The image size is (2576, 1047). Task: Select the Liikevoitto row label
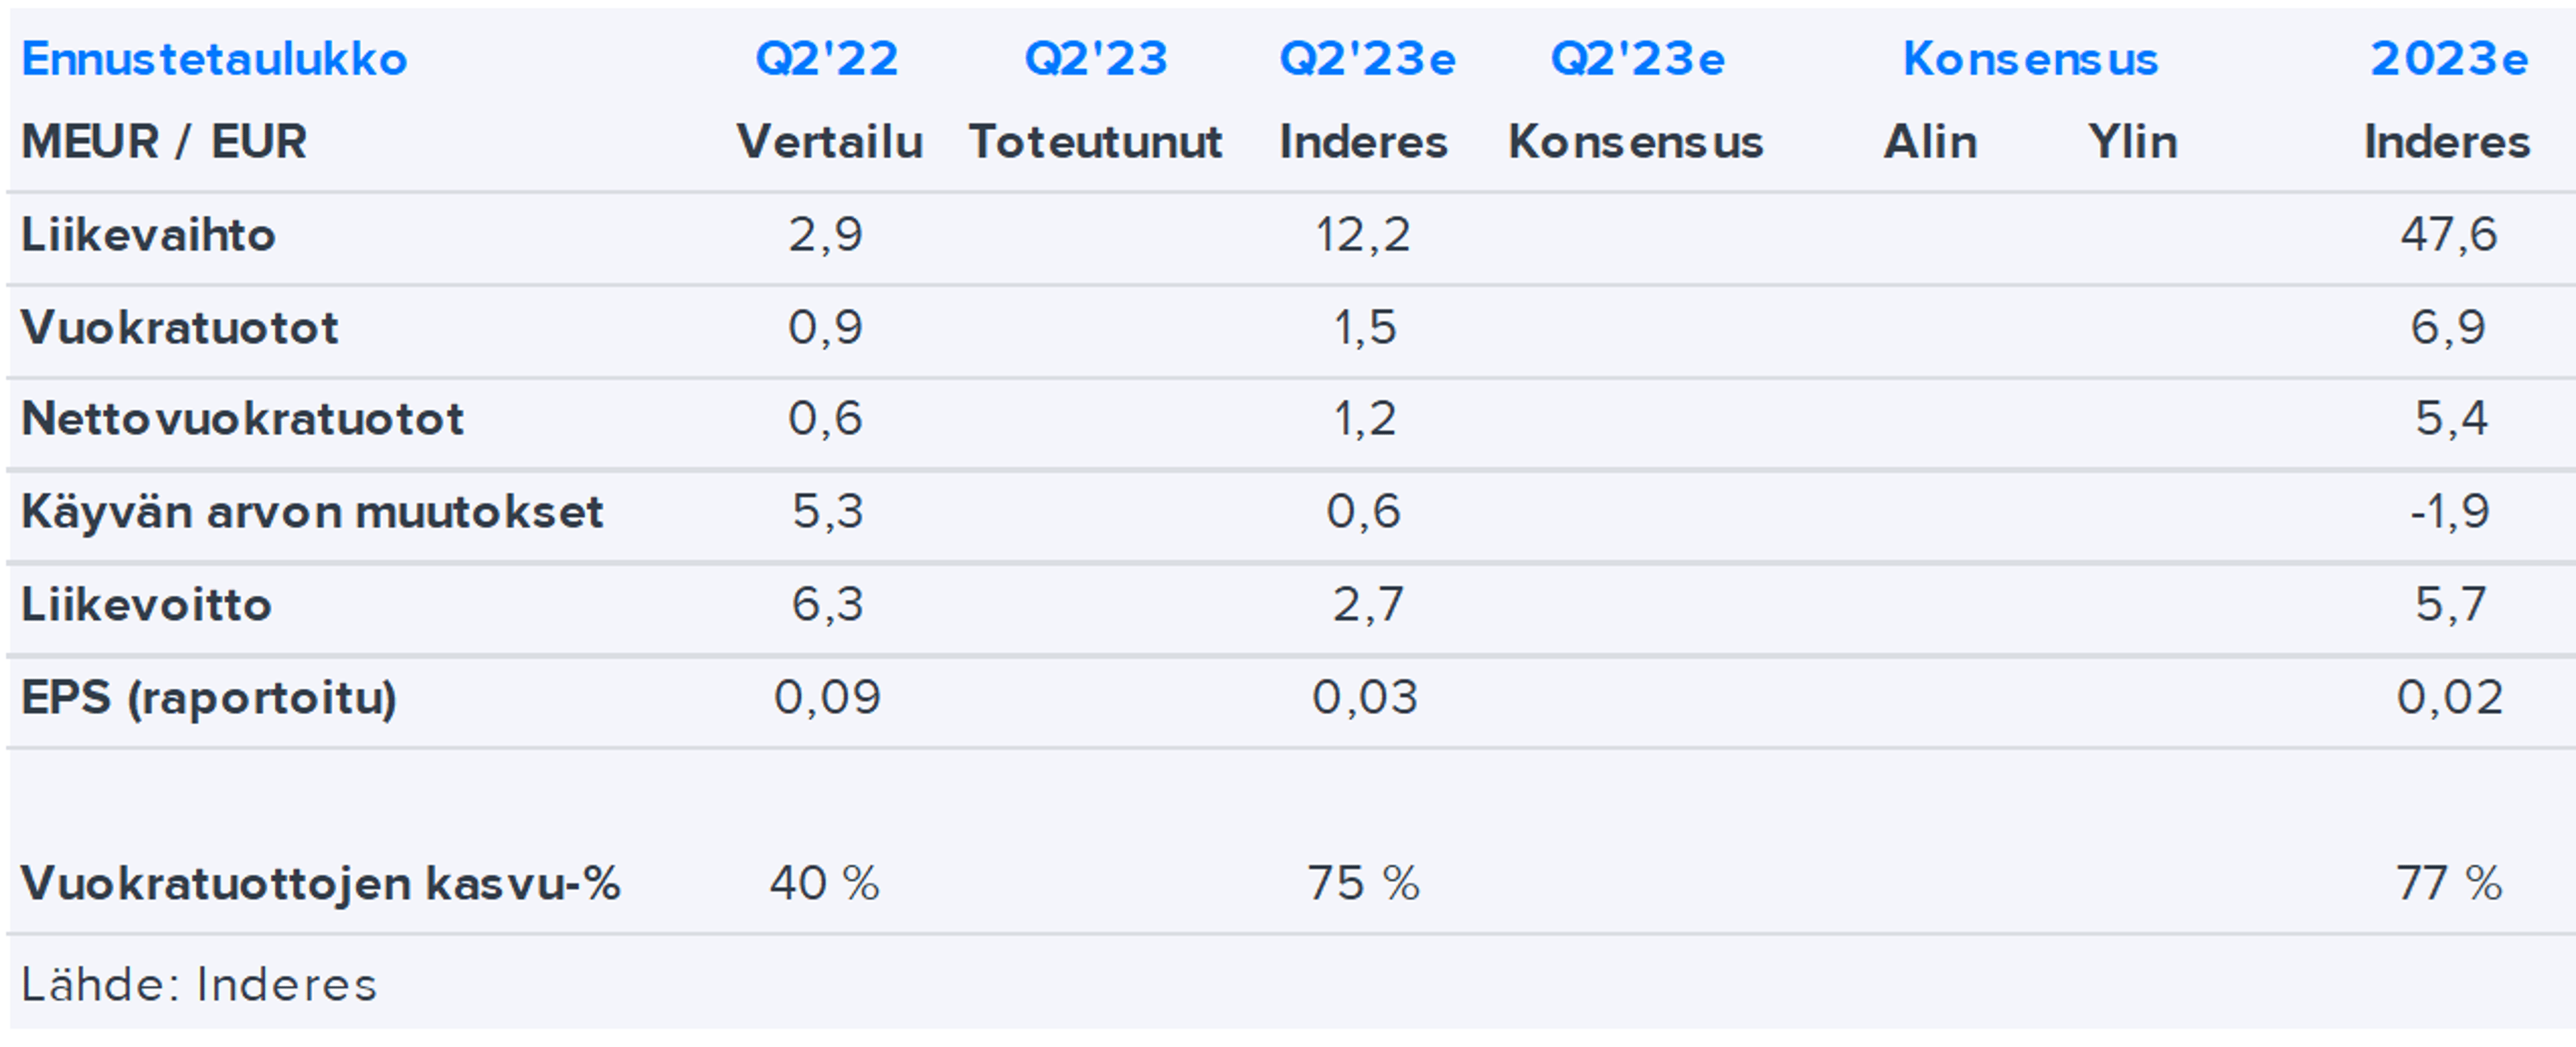point(146,605)
